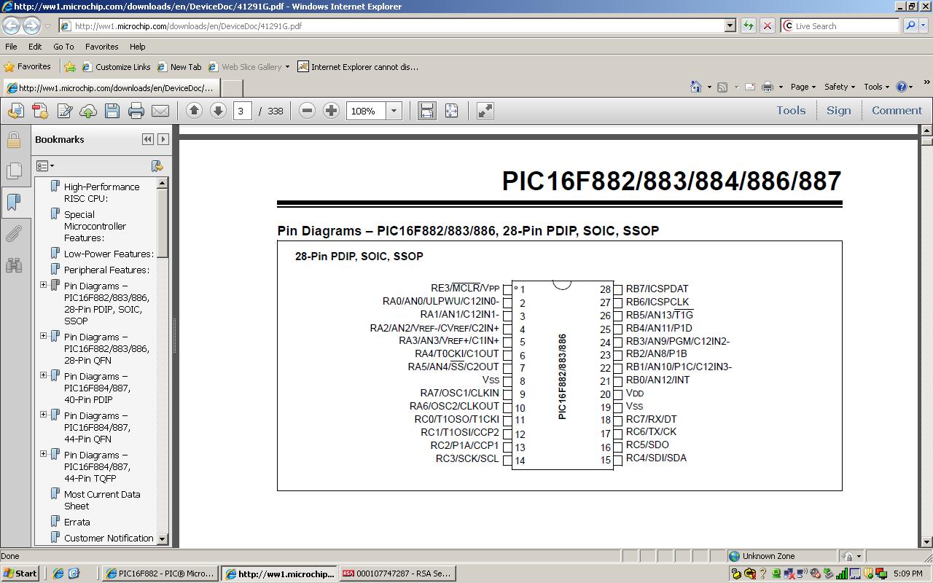This screenshot has width=933, height=583.
Task: Open the Go To menu
Action: click(63, 47)
